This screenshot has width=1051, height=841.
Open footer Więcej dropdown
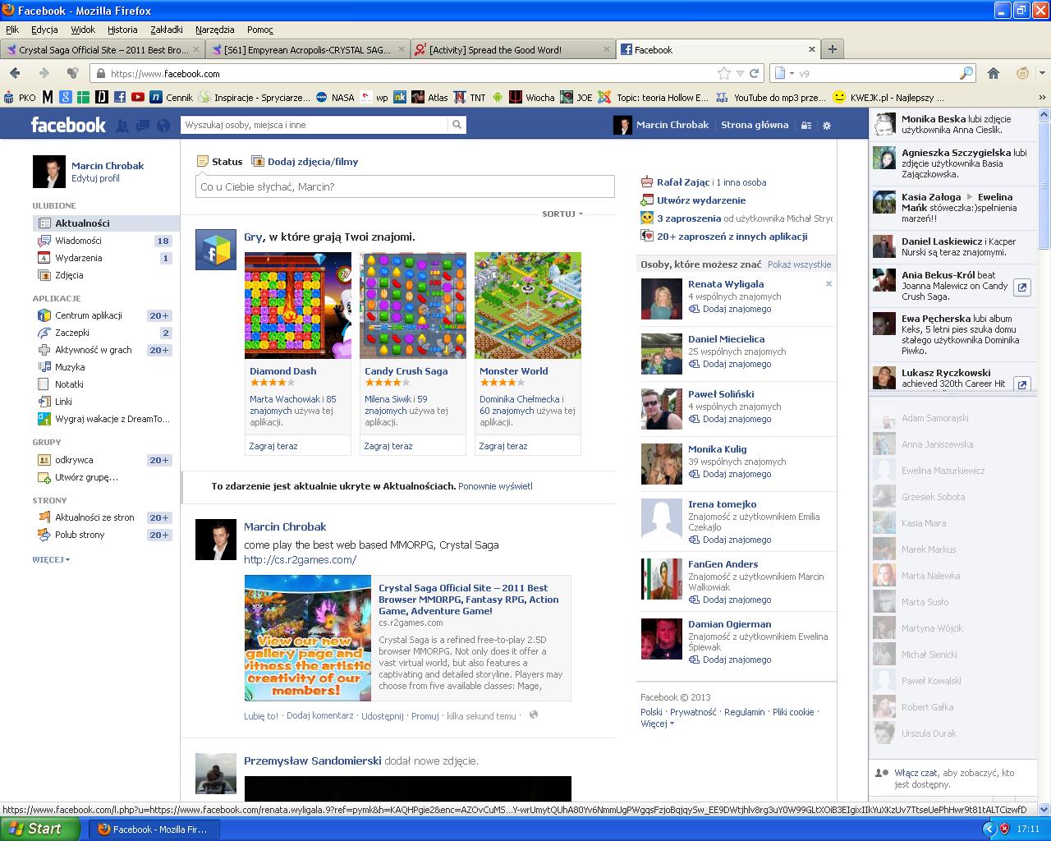pyautogui.click(x=657, y=724)
